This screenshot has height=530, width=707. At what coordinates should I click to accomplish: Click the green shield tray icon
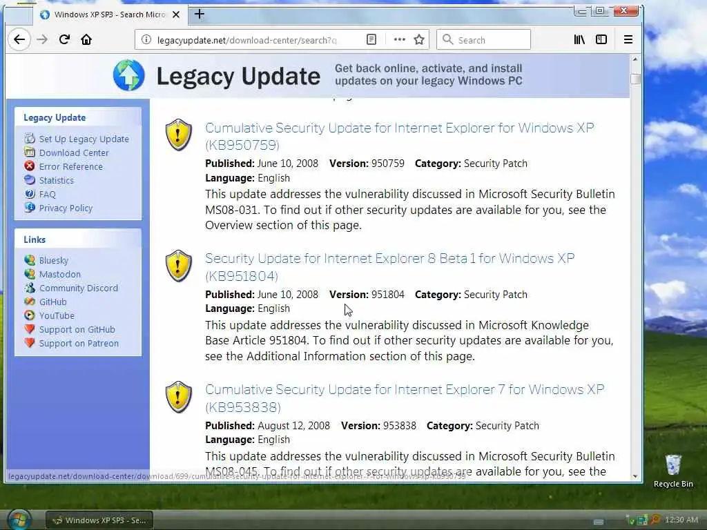632,520
